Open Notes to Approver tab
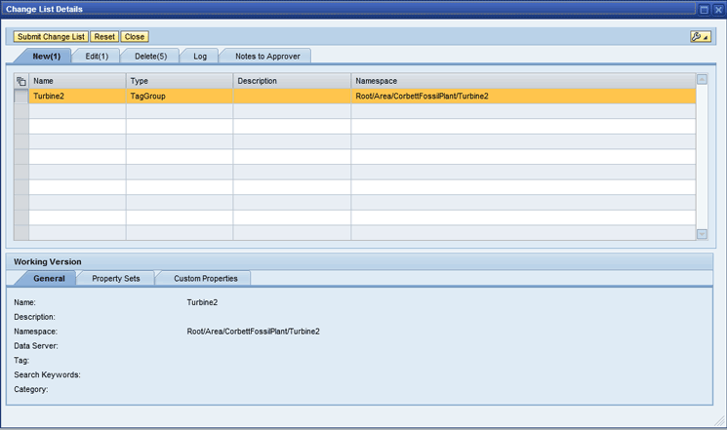Viewport: 727px width, 430px height. 267,57
